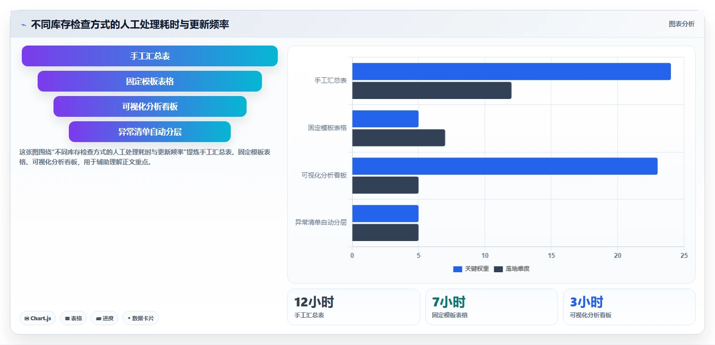Open the 3小时 可视化分析看板 data card
This screenshot has height=345, width=715.
pos(629,307)
